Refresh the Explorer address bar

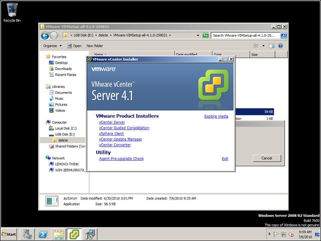coord(205,36)
